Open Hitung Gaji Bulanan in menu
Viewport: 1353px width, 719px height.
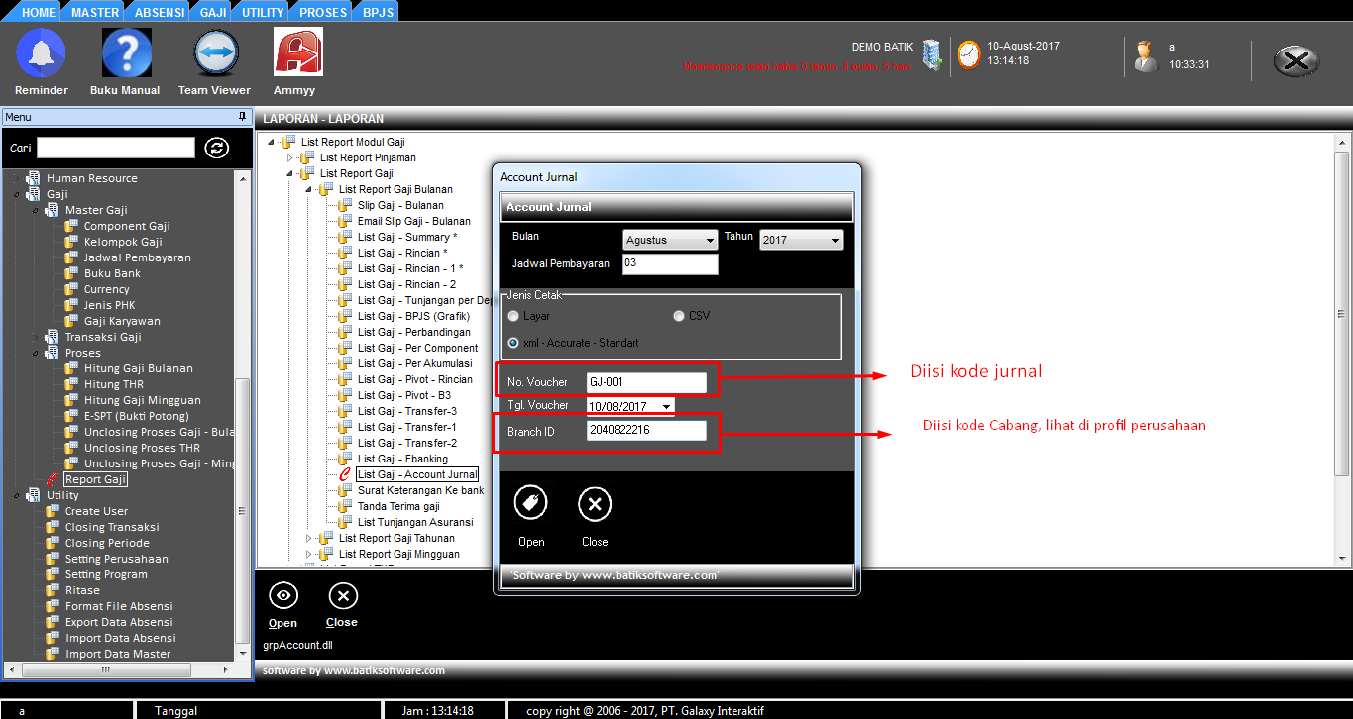point(138,368)
